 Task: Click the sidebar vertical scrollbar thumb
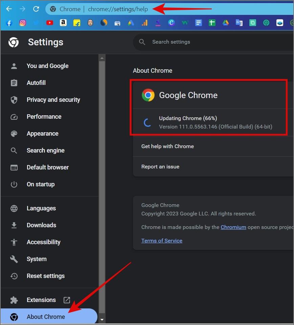(x=102, y=187)
